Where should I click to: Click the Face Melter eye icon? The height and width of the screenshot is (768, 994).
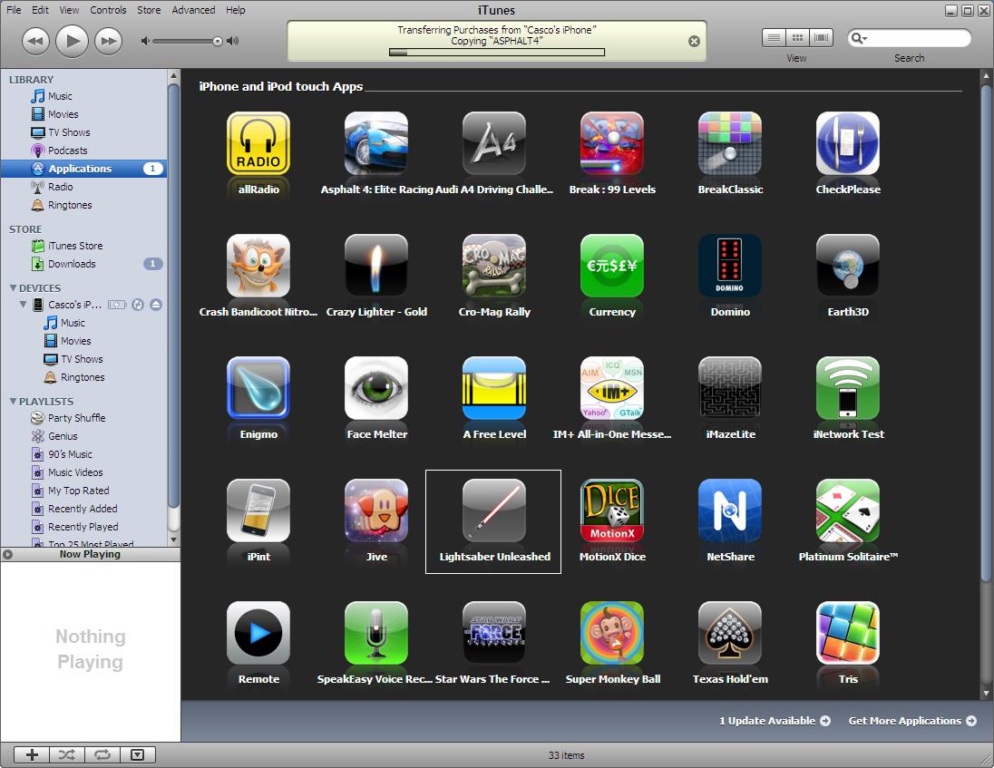click(x=376, y=388)
